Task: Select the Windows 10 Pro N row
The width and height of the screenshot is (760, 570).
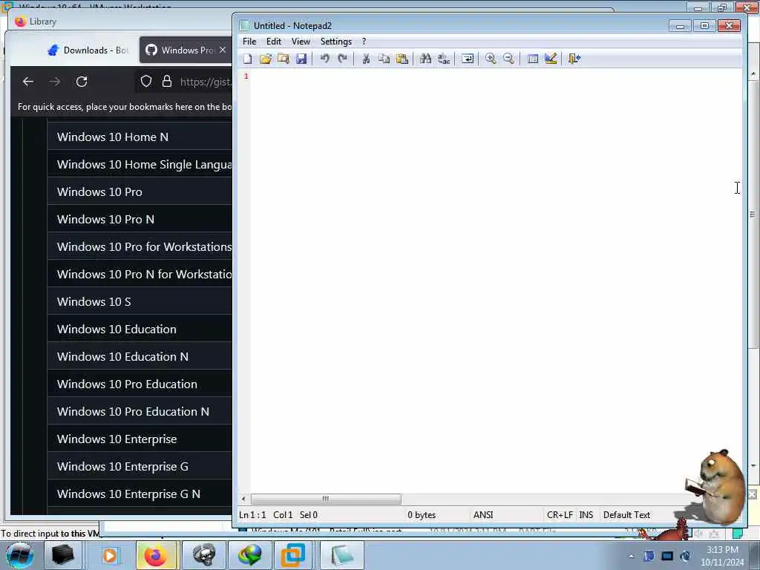Action: pos(140,219)
